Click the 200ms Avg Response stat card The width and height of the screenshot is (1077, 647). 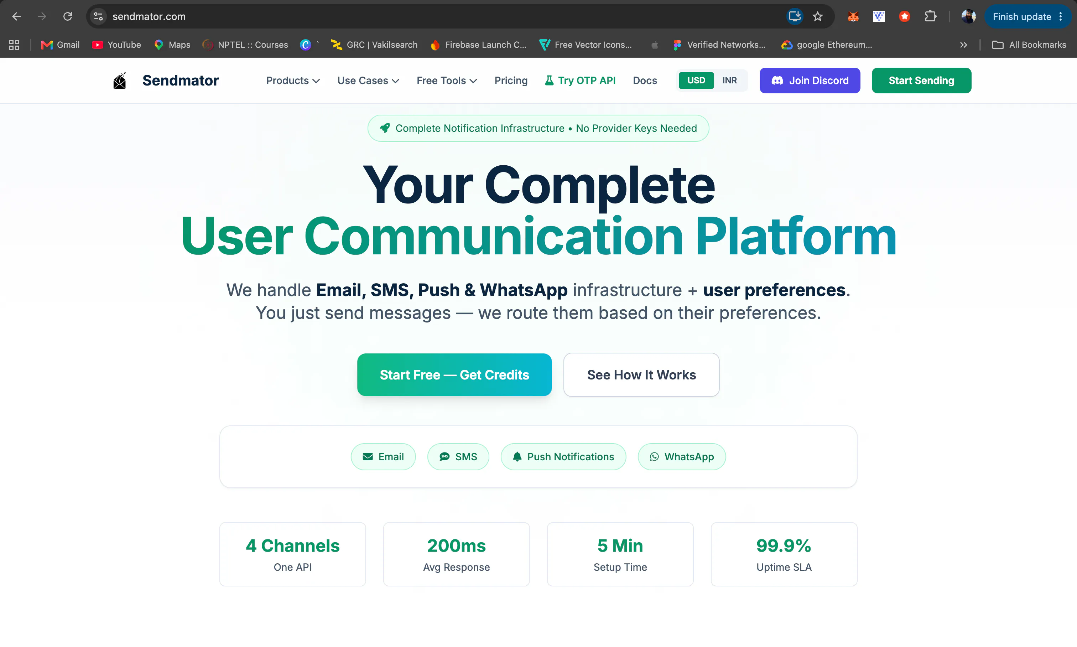(456, 555)
